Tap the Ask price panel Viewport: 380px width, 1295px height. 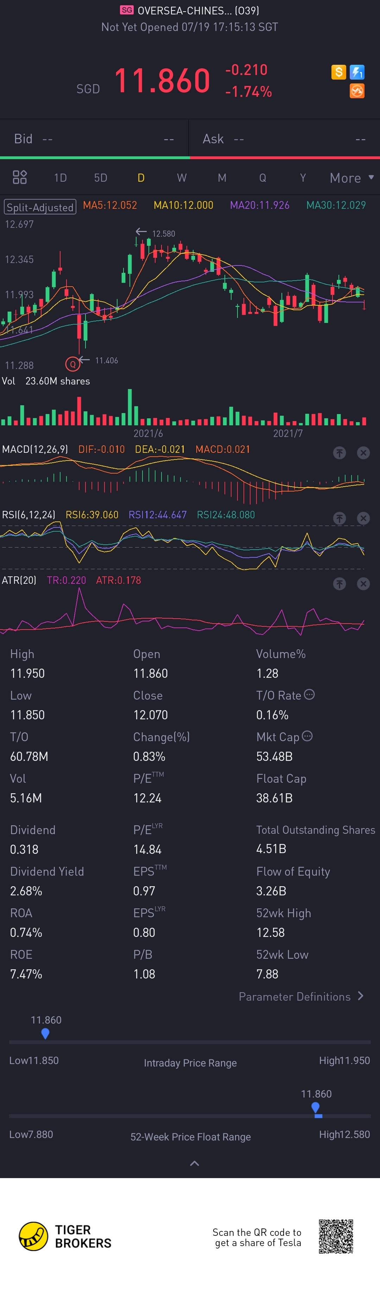pos(285,139)
